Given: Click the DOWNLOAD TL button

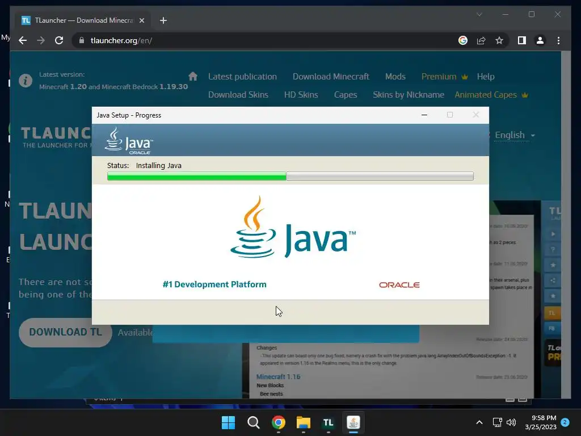Looking at the screenshot, I should click(66, 332).
